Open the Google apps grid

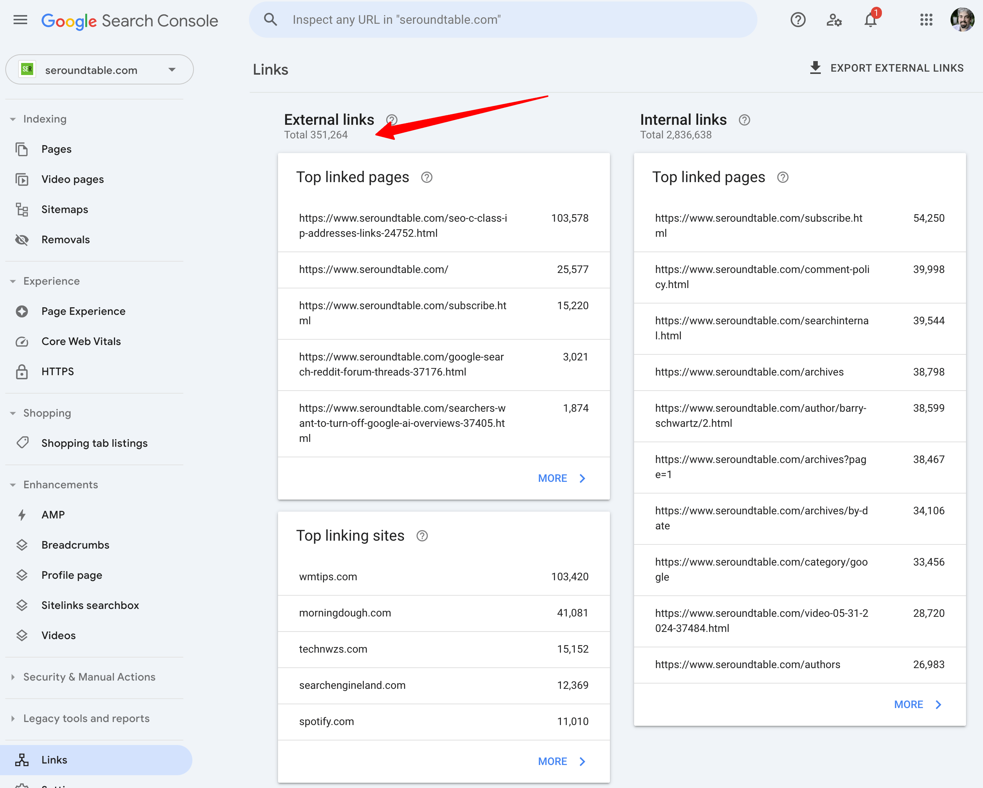pos(926,20)
